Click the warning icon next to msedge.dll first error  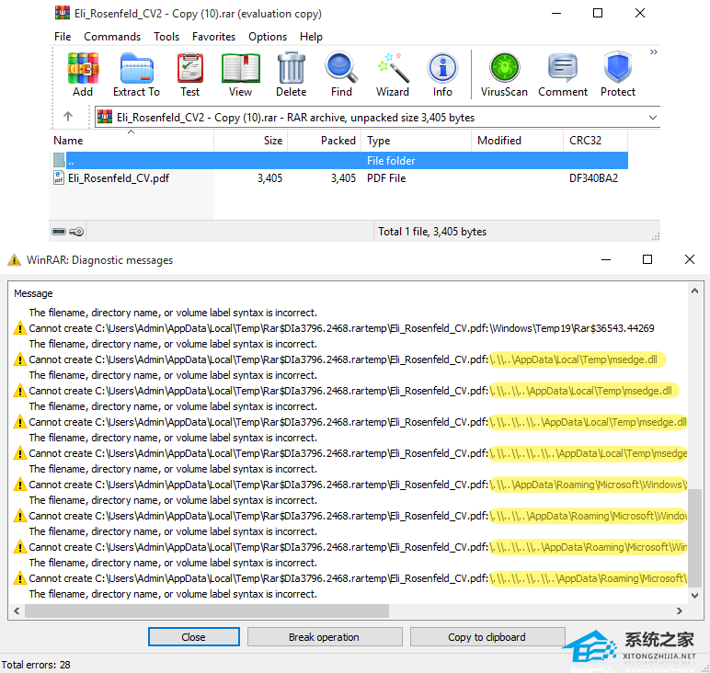(x=19, y=359)
